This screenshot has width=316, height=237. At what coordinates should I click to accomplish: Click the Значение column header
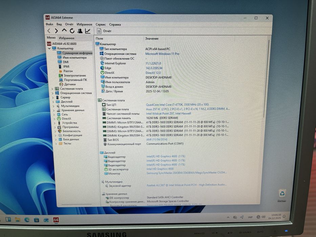[152, 39]
